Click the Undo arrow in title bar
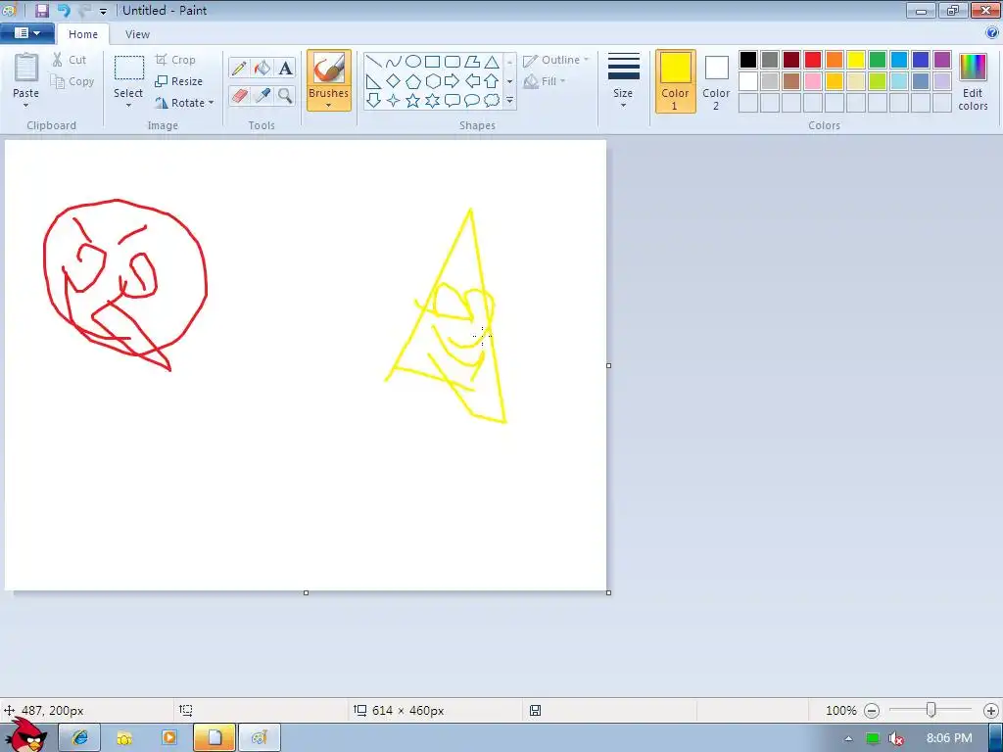1003x752 pixels. point(64,10)
